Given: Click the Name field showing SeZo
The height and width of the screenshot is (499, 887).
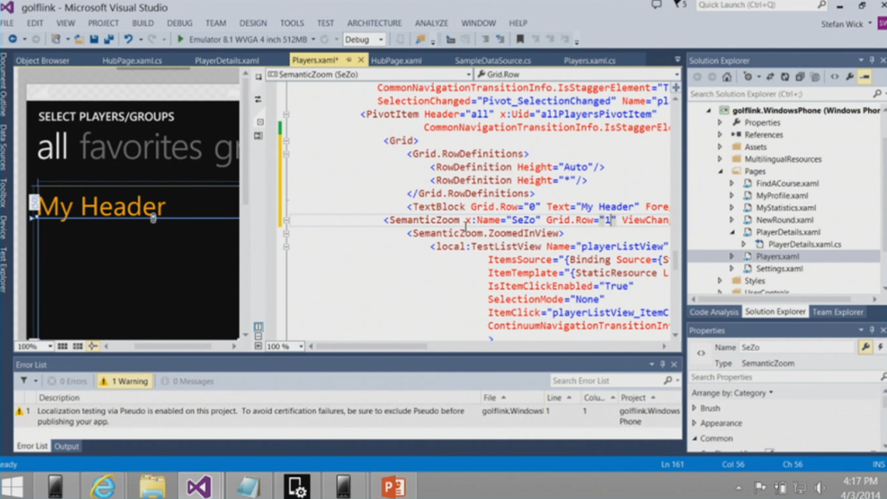Looking at the screenshot, I should pyautogui.click(x=797, y=347).
